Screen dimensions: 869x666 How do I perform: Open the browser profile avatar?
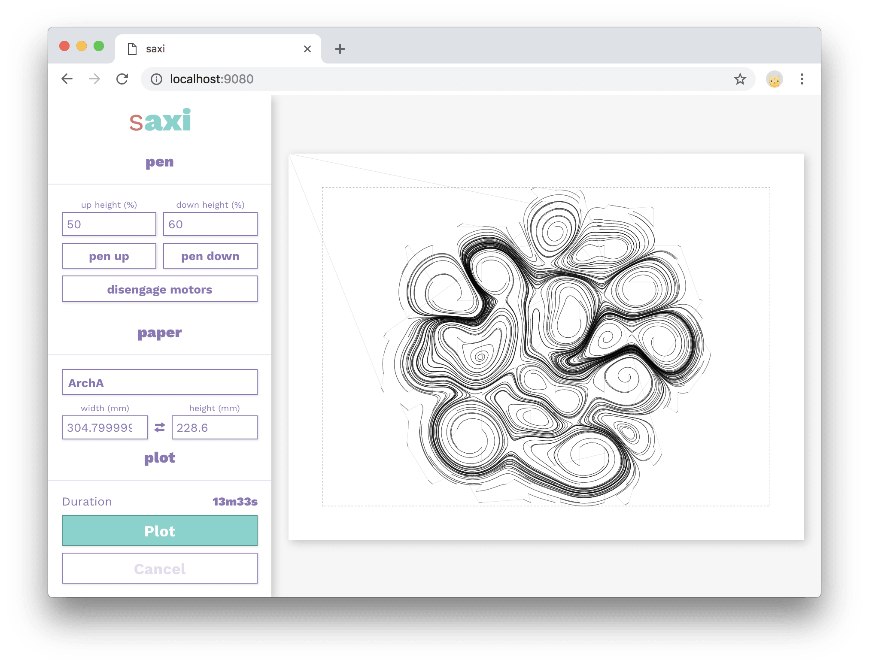point(774,79)
